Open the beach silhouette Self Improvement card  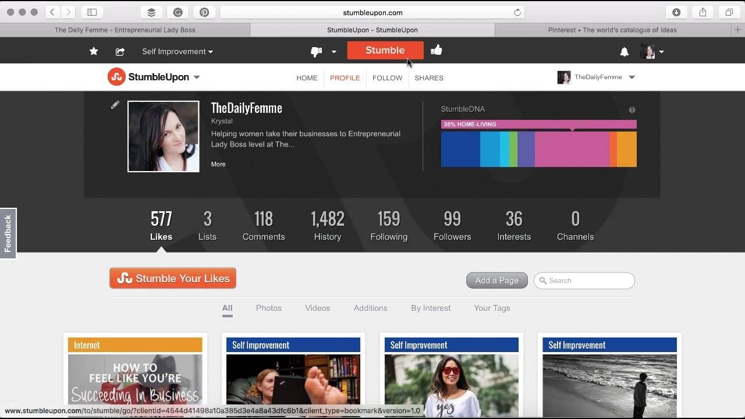click(609, 386)
